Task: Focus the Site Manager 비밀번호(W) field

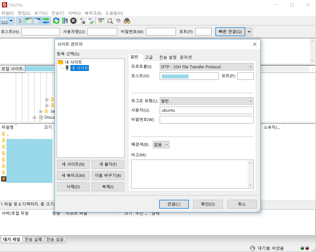Action: [x=207, y=120]
